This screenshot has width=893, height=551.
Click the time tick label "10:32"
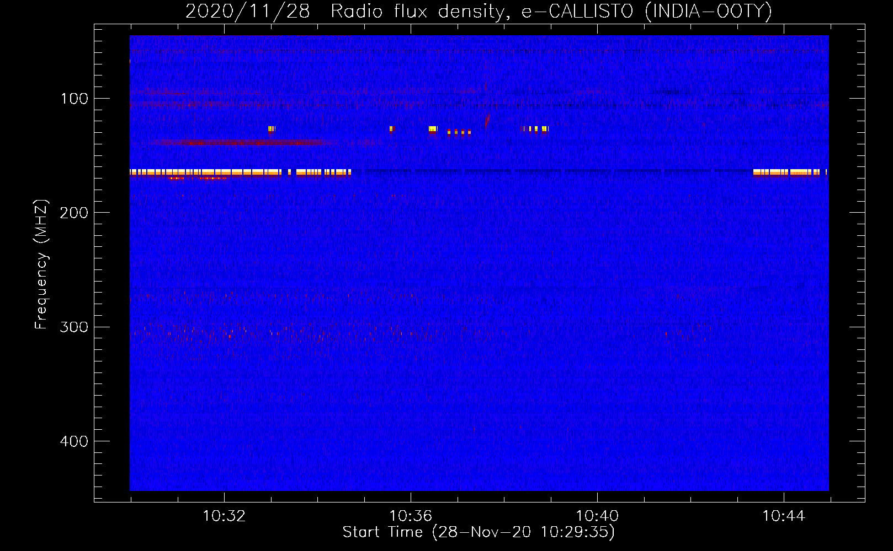pyautogui.click(x=224, y=516)
